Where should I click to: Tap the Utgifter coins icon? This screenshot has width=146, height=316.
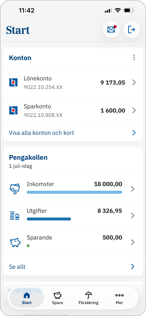[15, 215]
